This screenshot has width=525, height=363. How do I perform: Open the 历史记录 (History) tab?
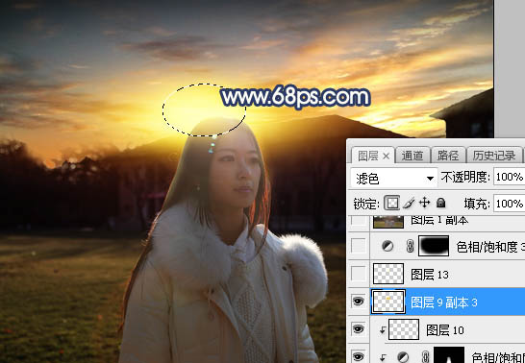pos(494,156)
